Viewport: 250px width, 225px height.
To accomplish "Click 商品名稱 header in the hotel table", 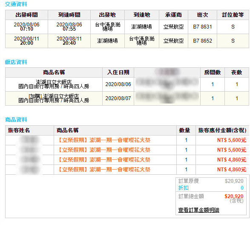I will tap(54, 72).
